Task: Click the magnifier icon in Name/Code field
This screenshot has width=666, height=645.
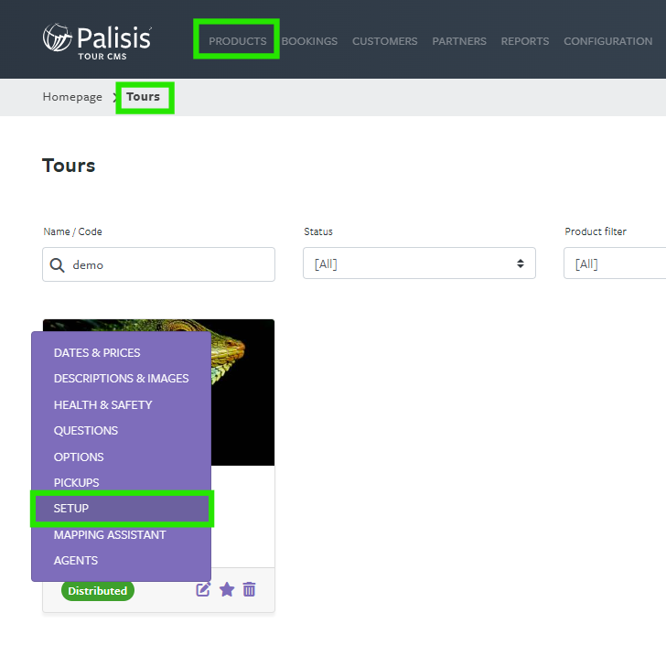Action: pyautogui.click(x=57, y=265)
